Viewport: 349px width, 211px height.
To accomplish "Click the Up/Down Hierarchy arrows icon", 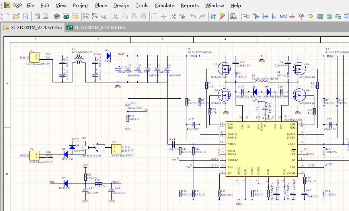I will pyautogui.click(x=213, y=16).
